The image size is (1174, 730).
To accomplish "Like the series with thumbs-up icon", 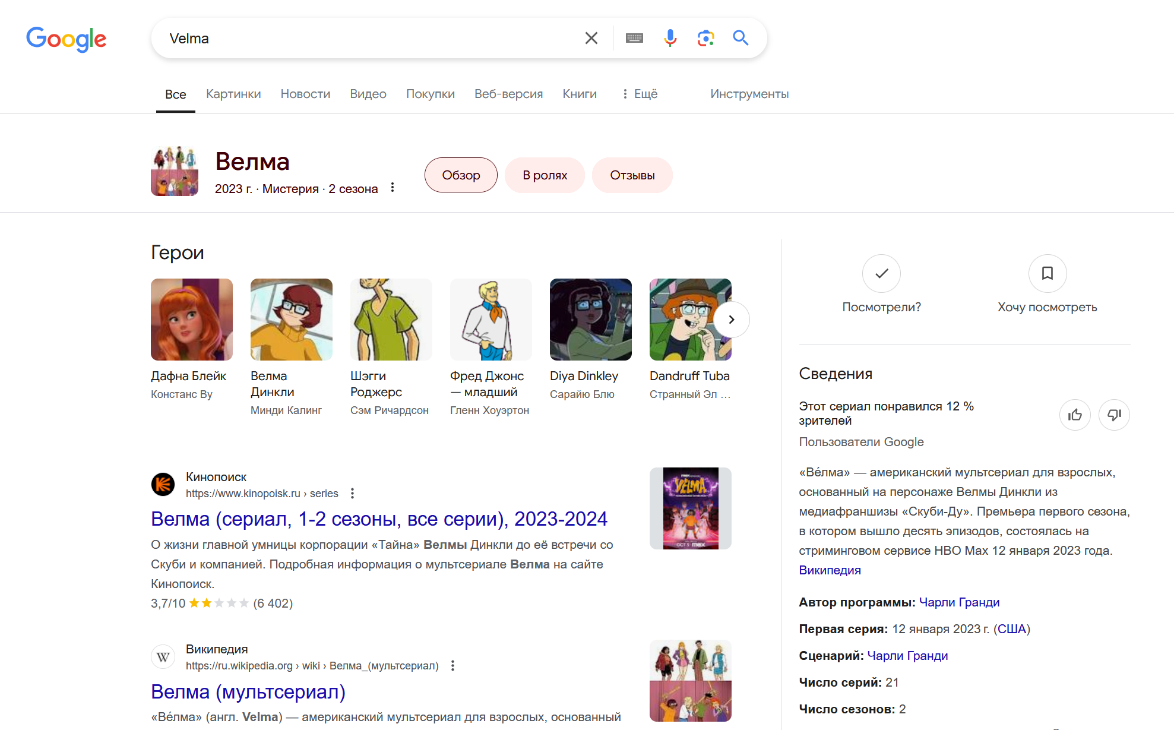I will coord(1075,415).
